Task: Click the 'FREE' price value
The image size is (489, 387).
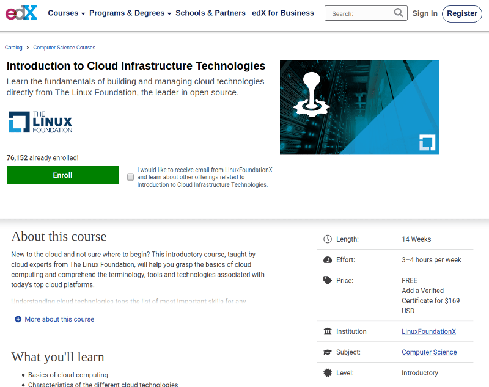Action: [410, 280]
